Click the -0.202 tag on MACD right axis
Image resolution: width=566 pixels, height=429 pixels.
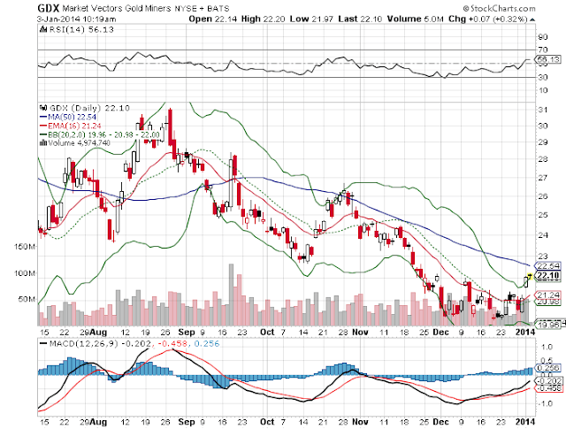coord(548,381)
